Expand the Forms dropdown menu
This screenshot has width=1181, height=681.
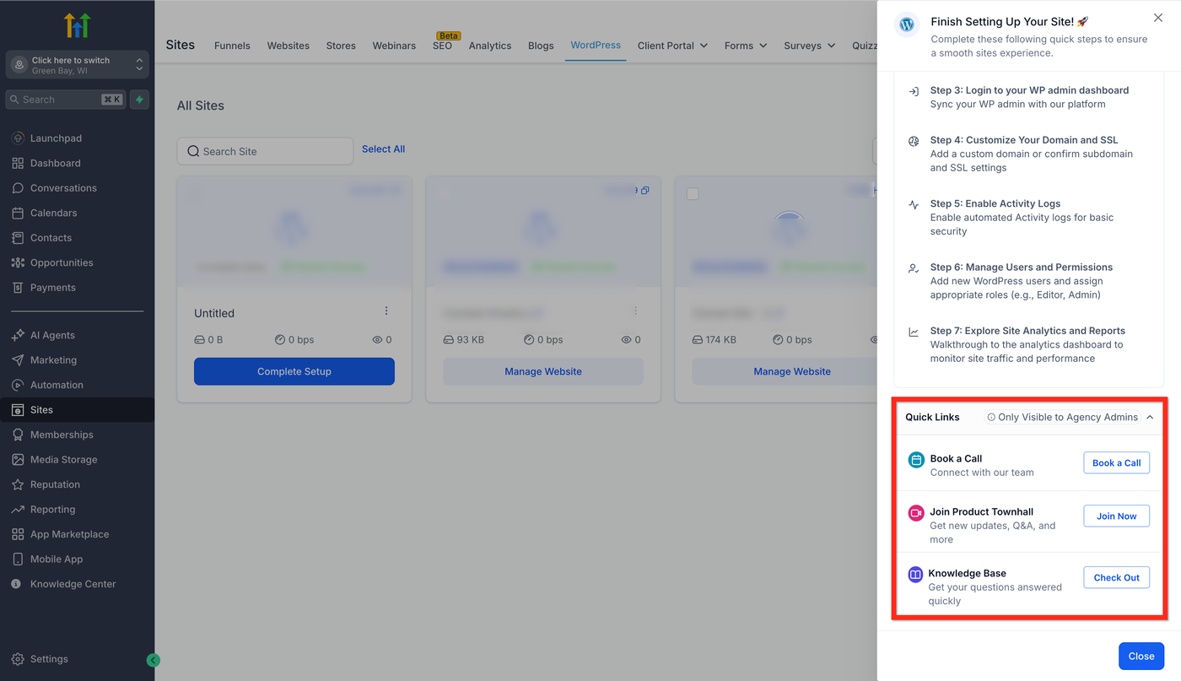(746, 46)
